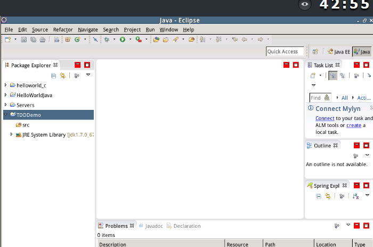Screen dimensions: 373x247
Task: Click the All filter link in Task List
Action: coord(344,98)
